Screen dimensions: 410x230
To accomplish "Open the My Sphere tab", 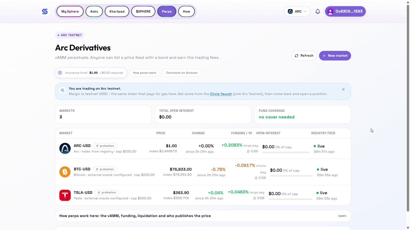I will point(70,12).
